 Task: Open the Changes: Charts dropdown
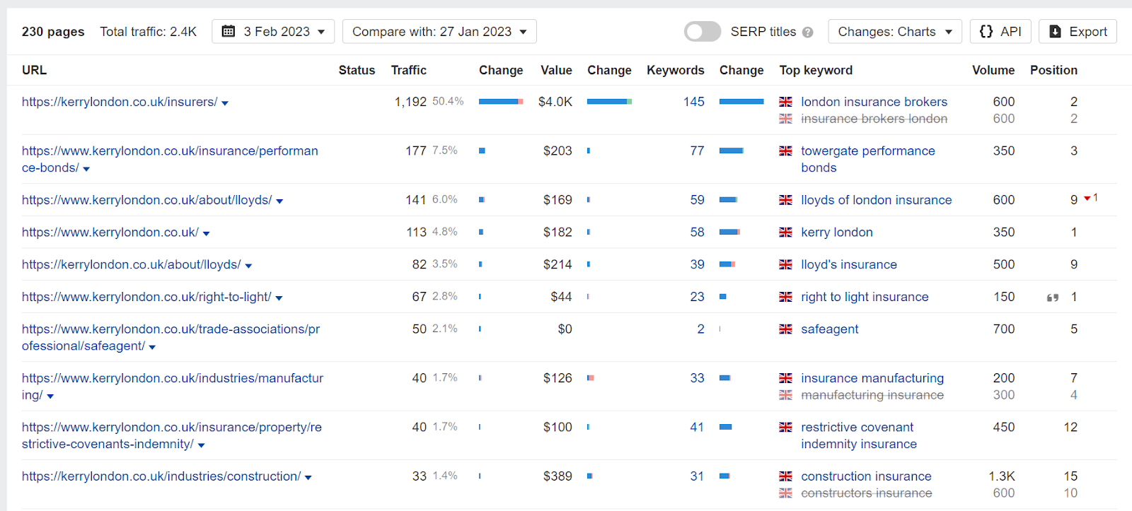894,32
